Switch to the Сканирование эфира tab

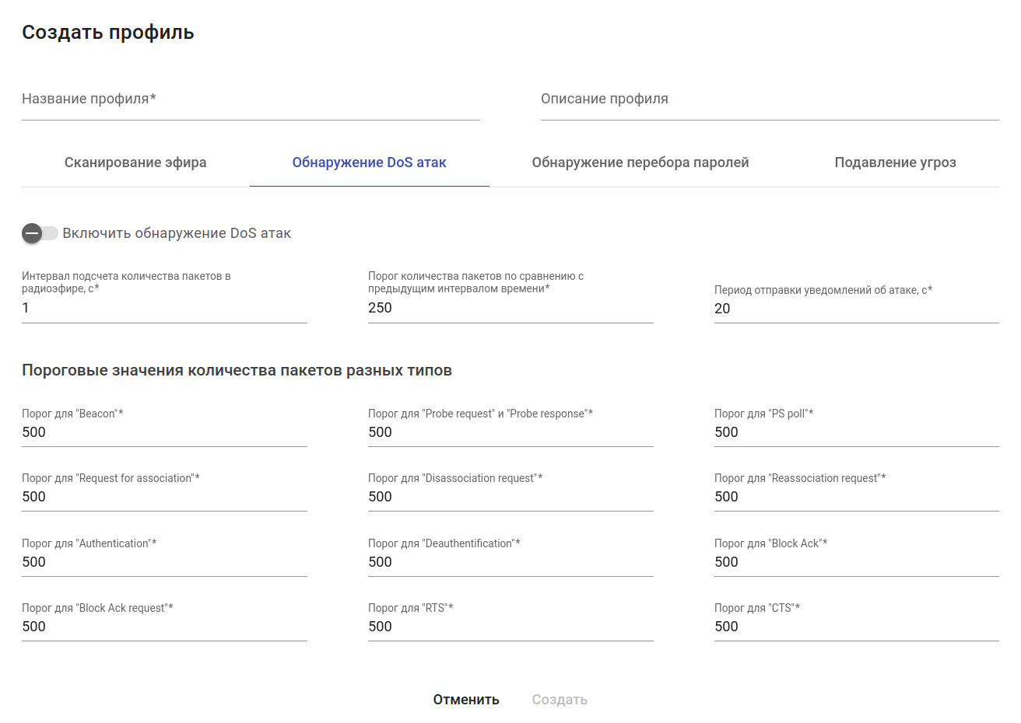(x=135, y=162)
